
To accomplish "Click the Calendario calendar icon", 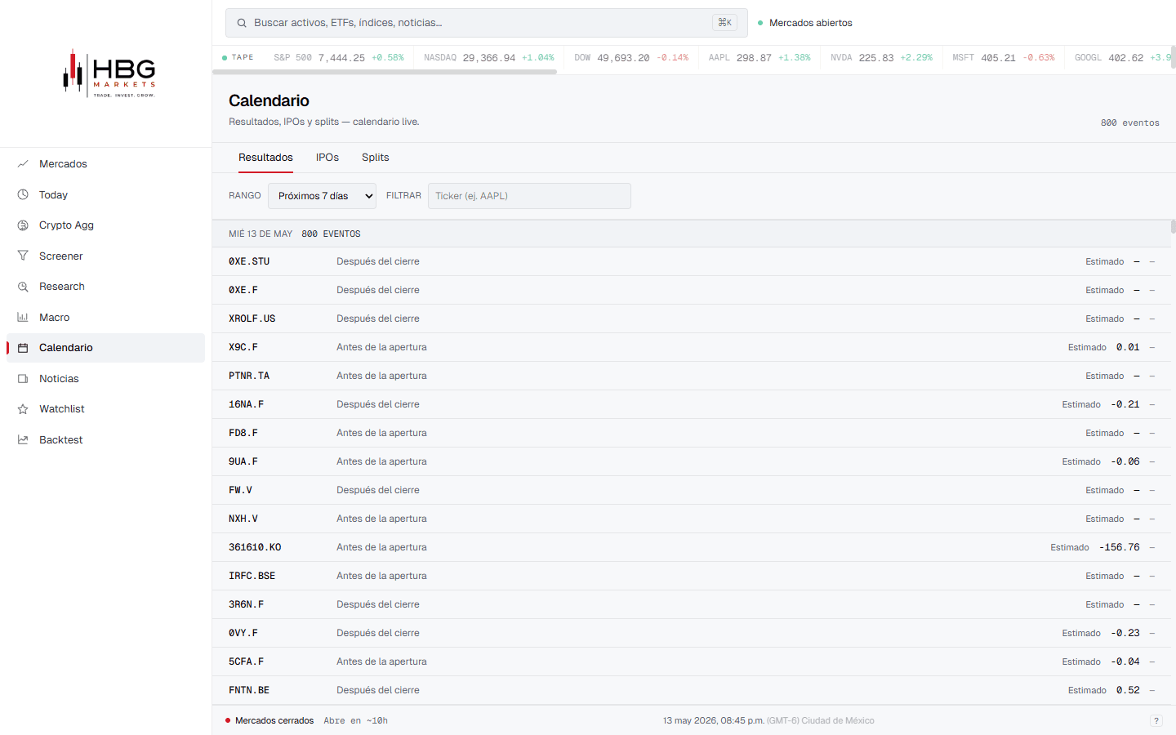I will tap(23, 348).
